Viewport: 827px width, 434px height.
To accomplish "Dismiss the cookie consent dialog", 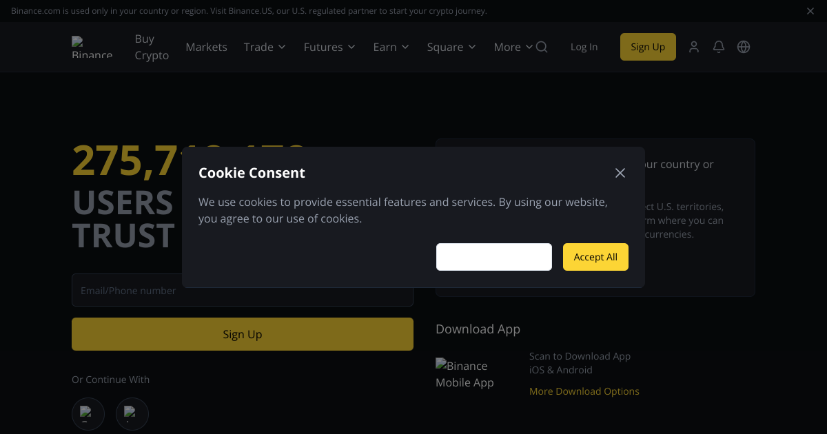I will pyautogui.click(x=620, y=173).
